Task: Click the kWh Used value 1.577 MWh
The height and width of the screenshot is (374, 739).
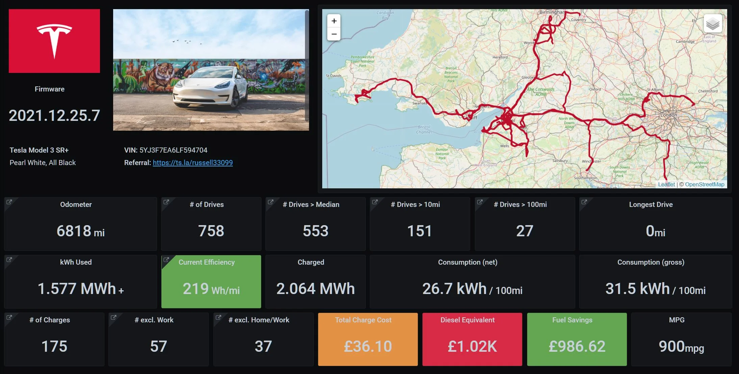Action: (80, 289)
